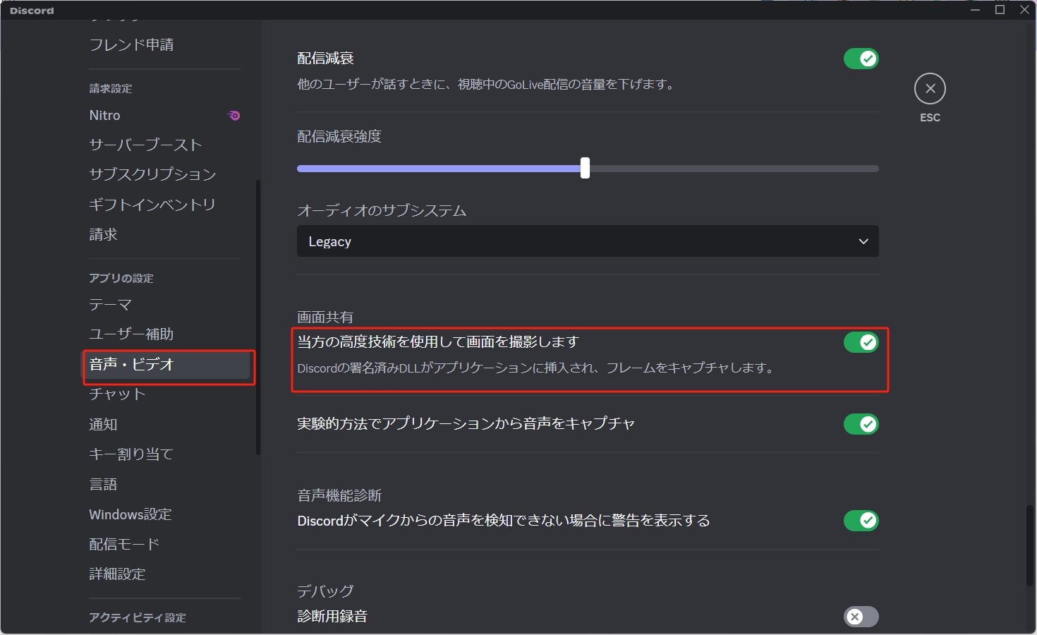Disable 実験的方法でアプリケーションから音声をキャプチャ

coord(861,424)
